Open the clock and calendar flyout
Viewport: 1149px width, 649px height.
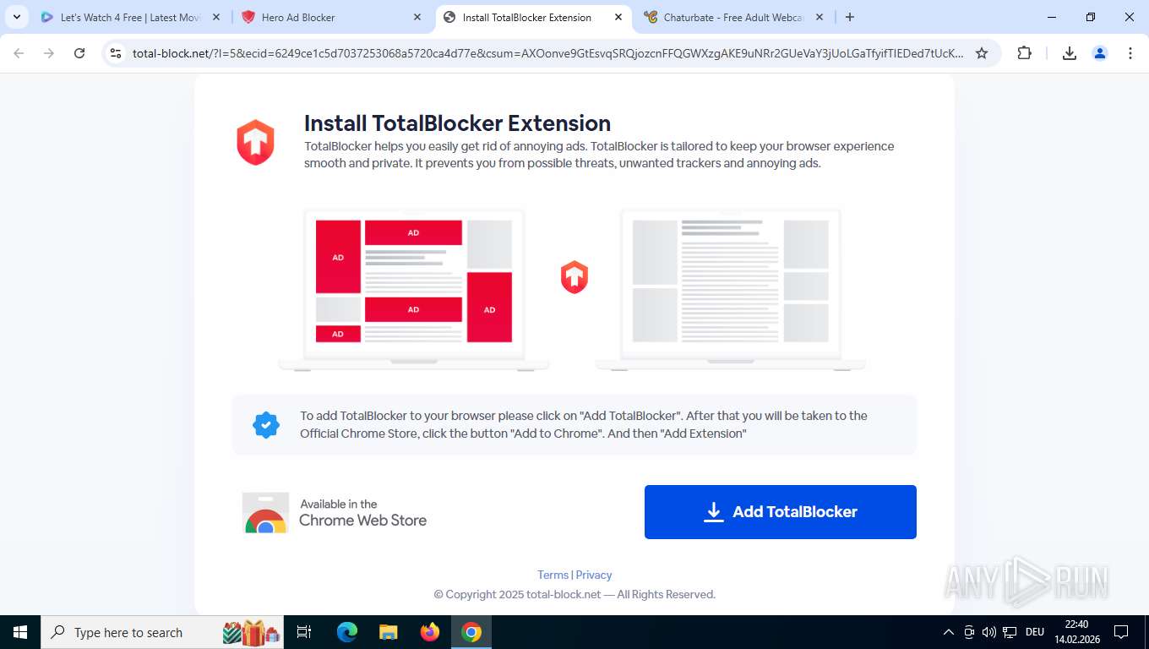1077,632
